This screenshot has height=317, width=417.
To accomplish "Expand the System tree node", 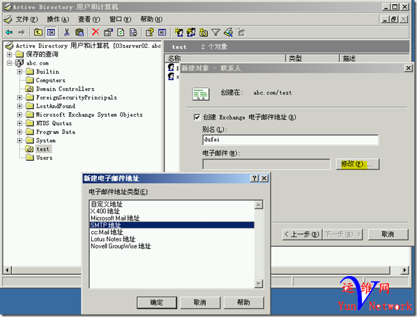I will [20, 140].
